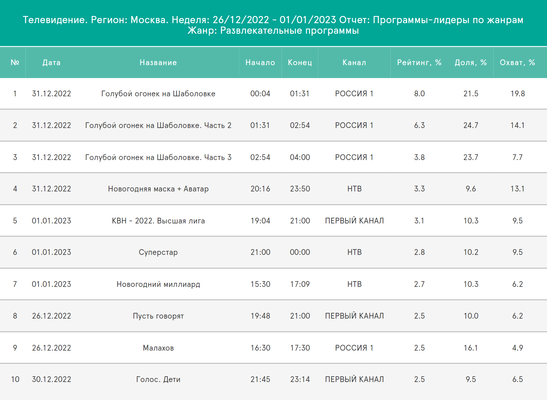
Task: Click end time 23:14
Action: coord(300,379)
